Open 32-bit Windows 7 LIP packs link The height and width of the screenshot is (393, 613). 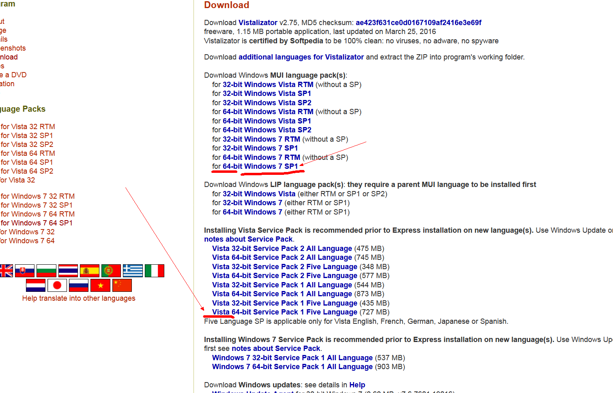[x=252, y=203]
